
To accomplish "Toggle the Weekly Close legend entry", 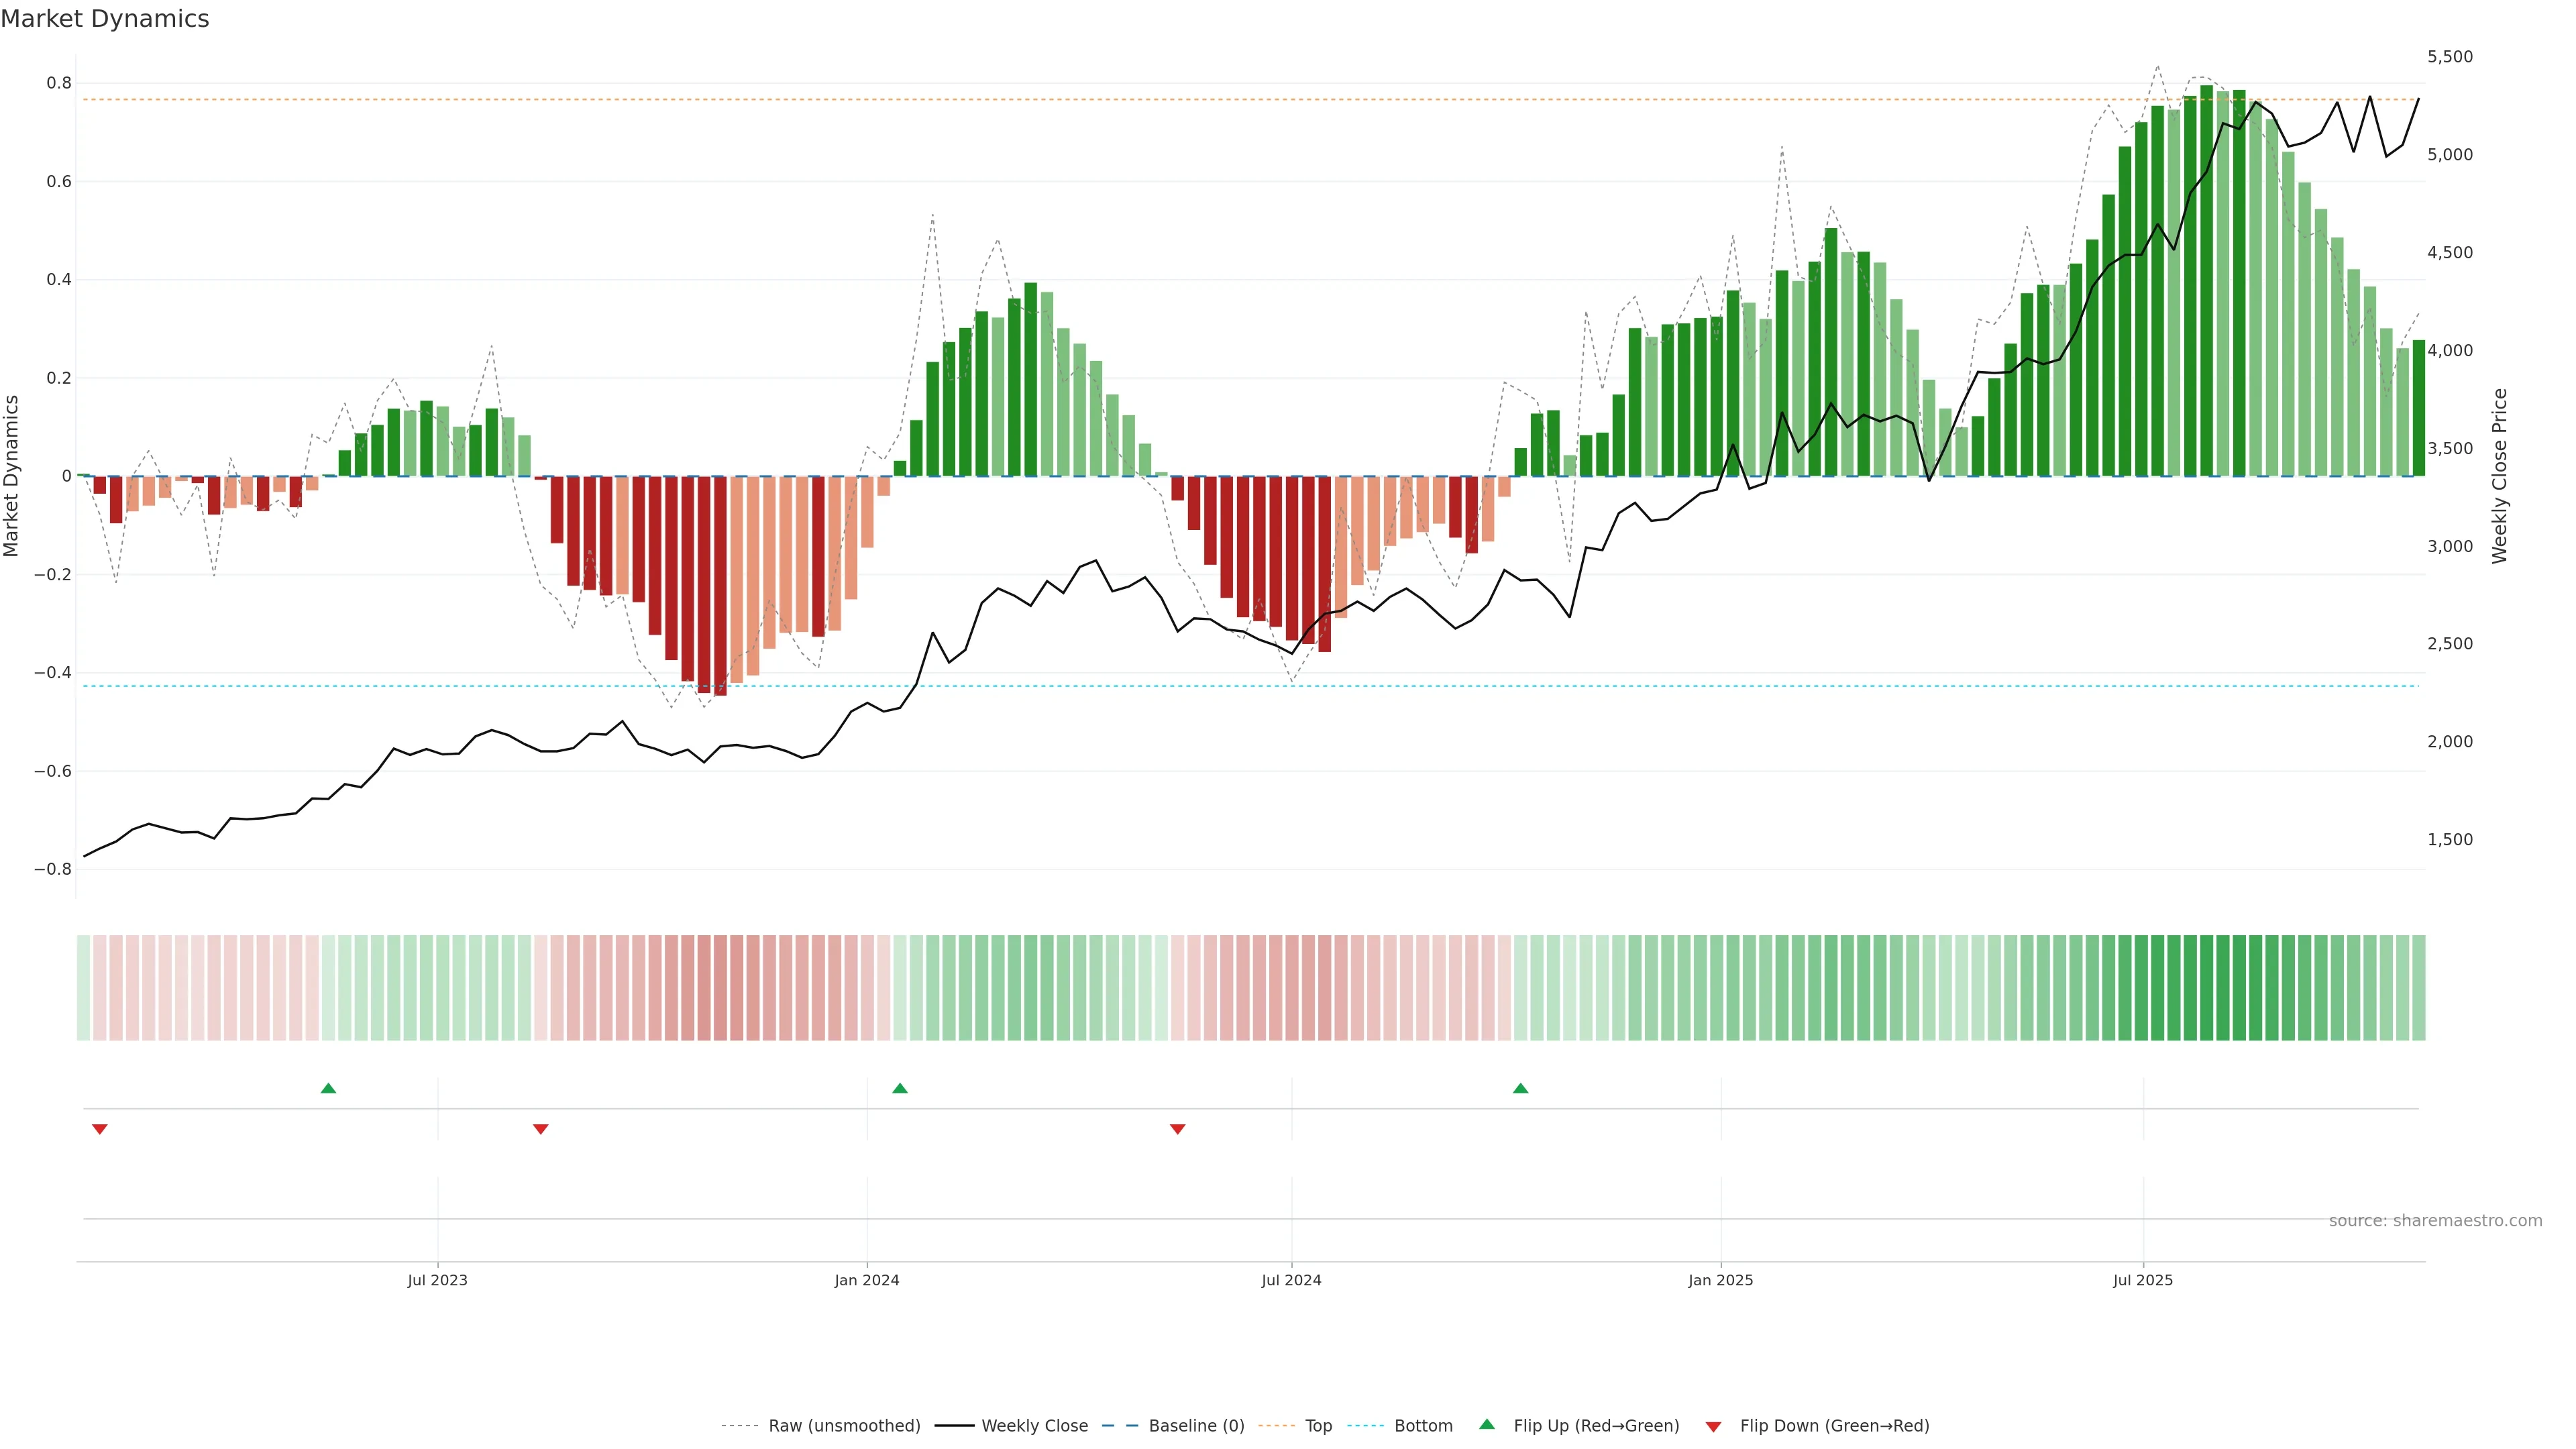I will point(1034,1426).
